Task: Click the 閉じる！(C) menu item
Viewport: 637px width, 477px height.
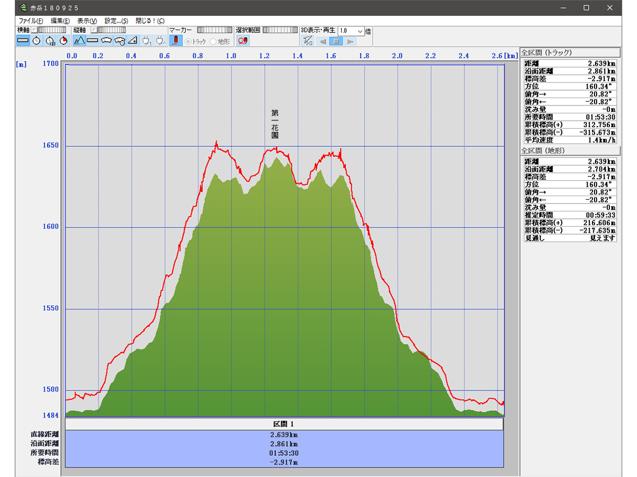Action: (x=150, y=21)
